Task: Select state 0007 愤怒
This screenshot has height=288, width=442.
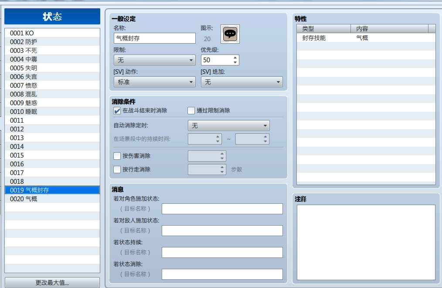Action: pos(52,86)
